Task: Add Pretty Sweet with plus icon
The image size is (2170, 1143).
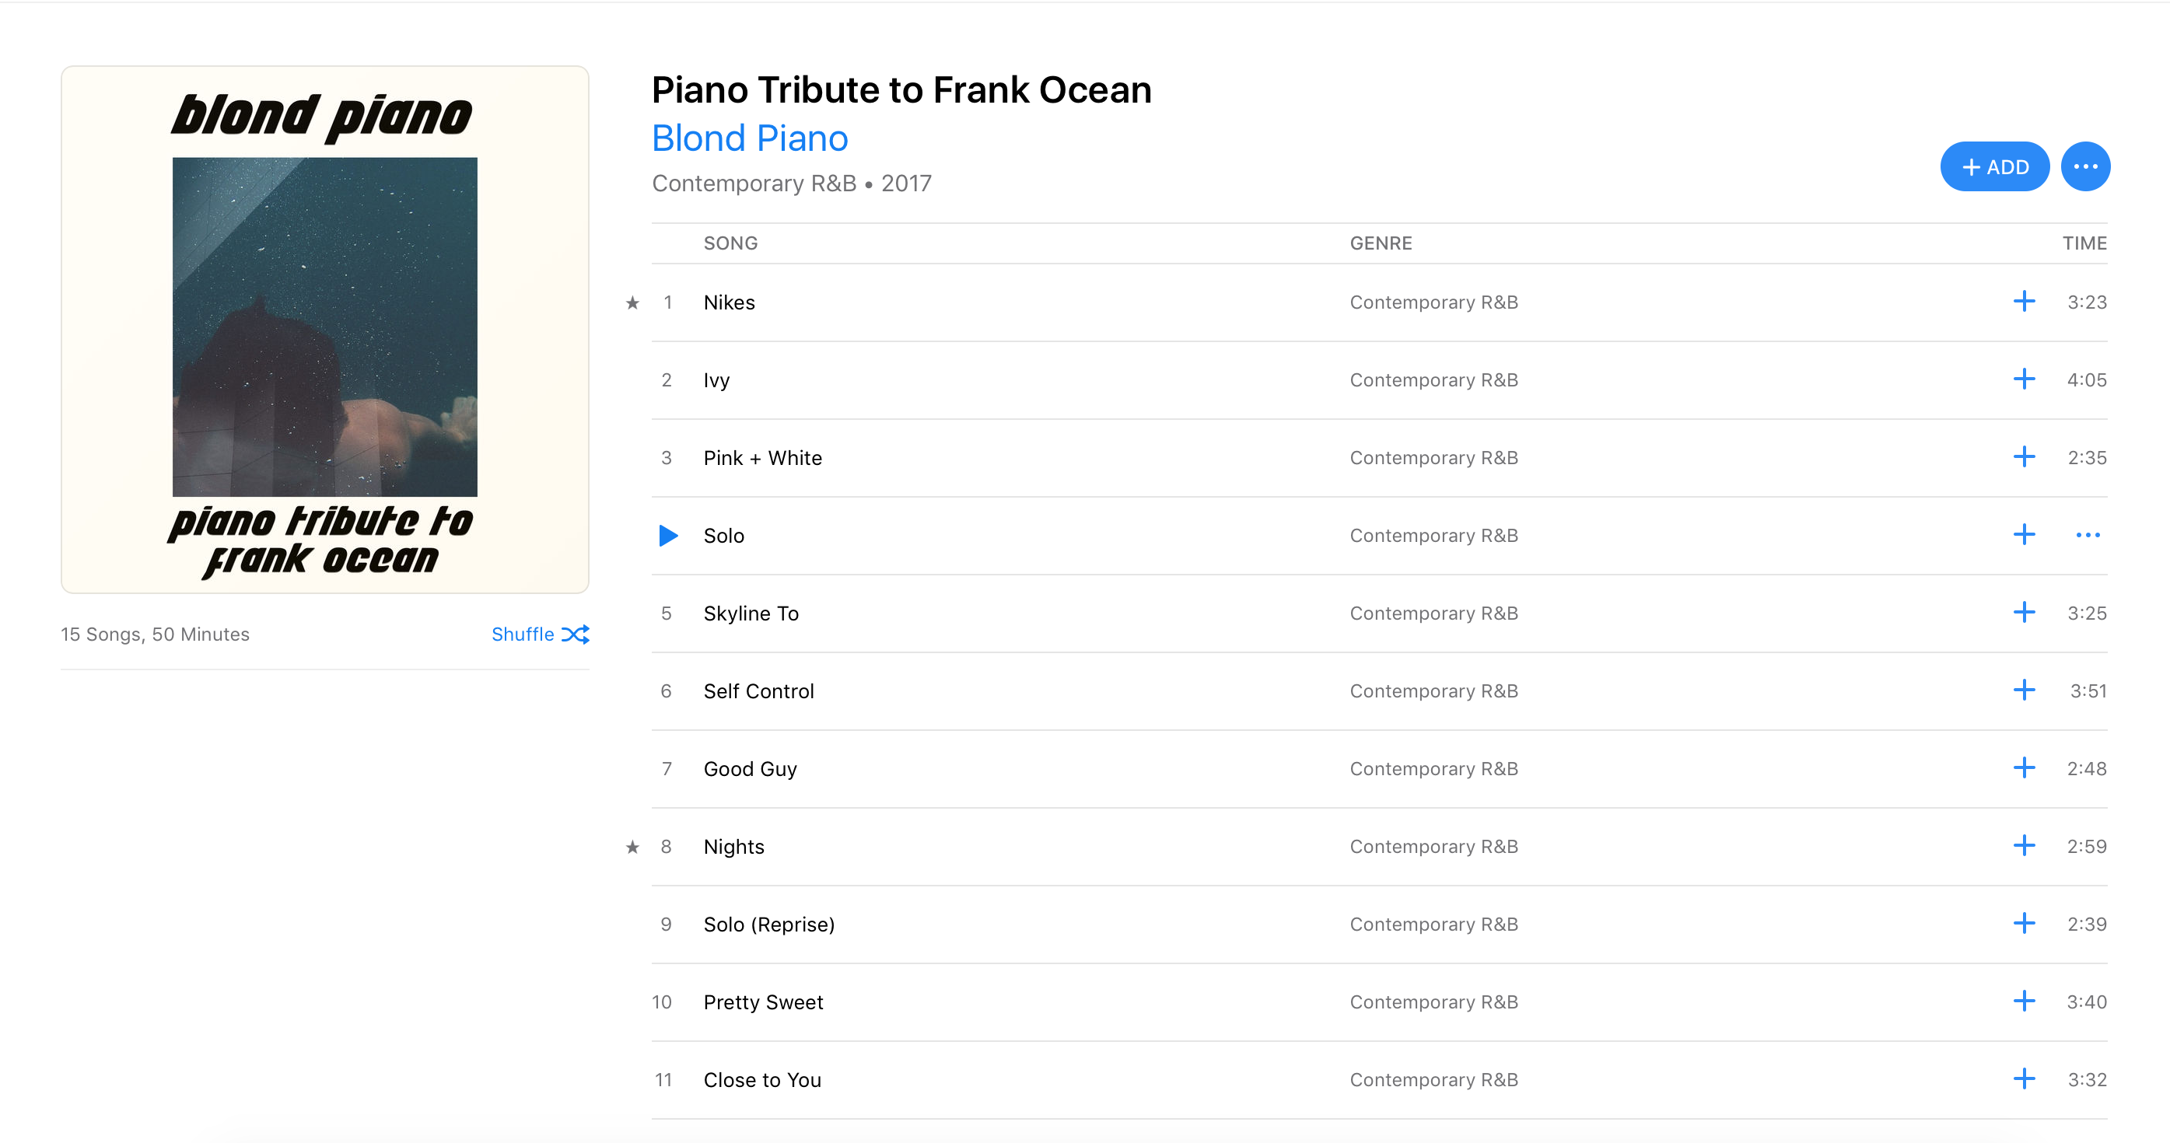Action: (2024, 1001)
